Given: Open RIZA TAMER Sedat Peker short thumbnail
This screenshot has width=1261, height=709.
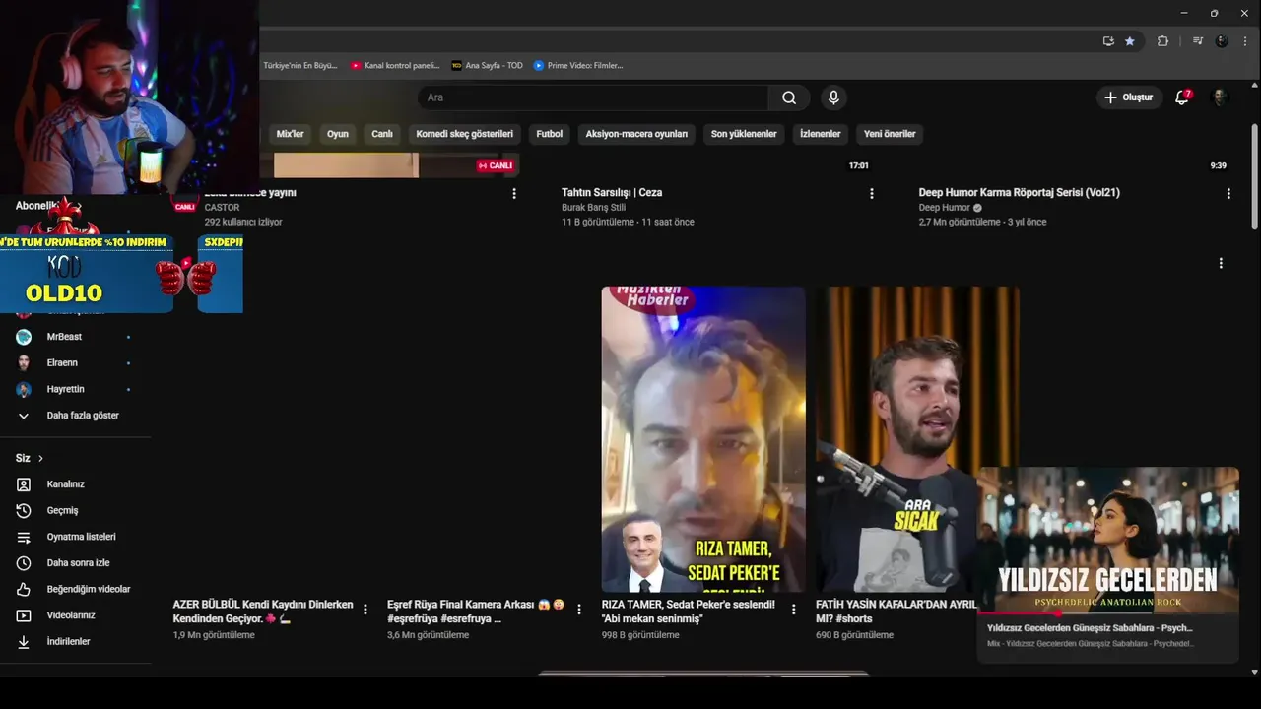Looking at the screenshot, I should click(x=703, y=439).
